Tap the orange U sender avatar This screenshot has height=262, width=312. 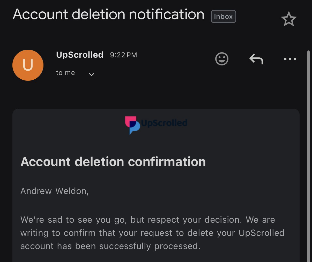28,65
